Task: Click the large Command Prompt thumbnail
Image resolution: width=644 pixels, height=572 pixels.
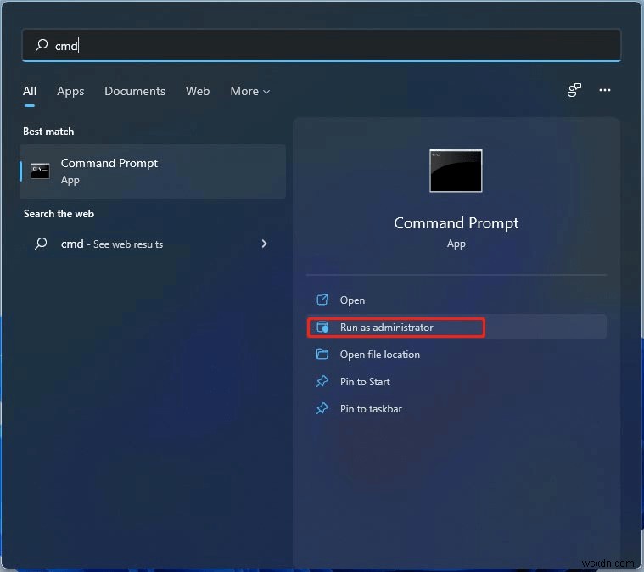Action: (x=456, y=171)
